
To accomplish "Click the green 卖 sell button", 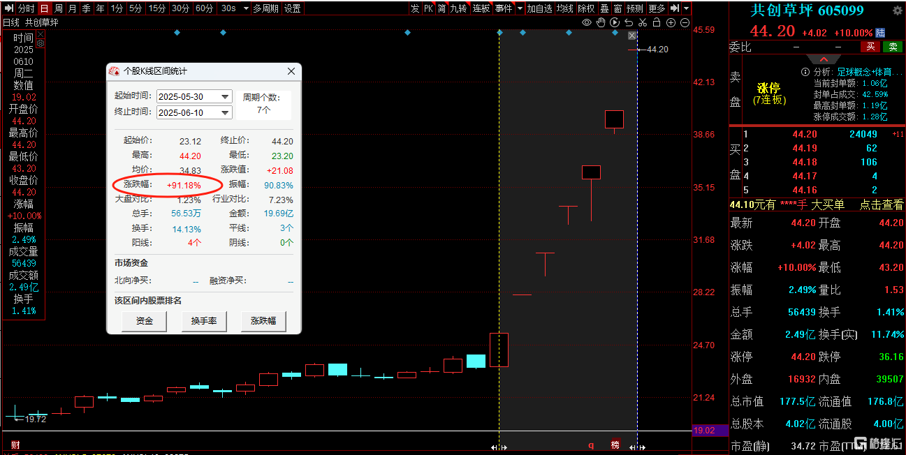I will pos(892,47).
